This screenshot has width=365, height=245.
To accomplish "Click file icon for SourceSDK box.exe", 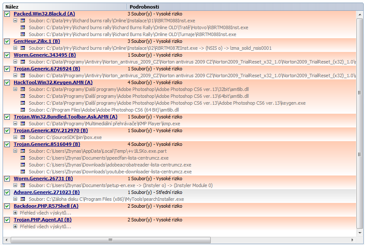I will [23, 137].
